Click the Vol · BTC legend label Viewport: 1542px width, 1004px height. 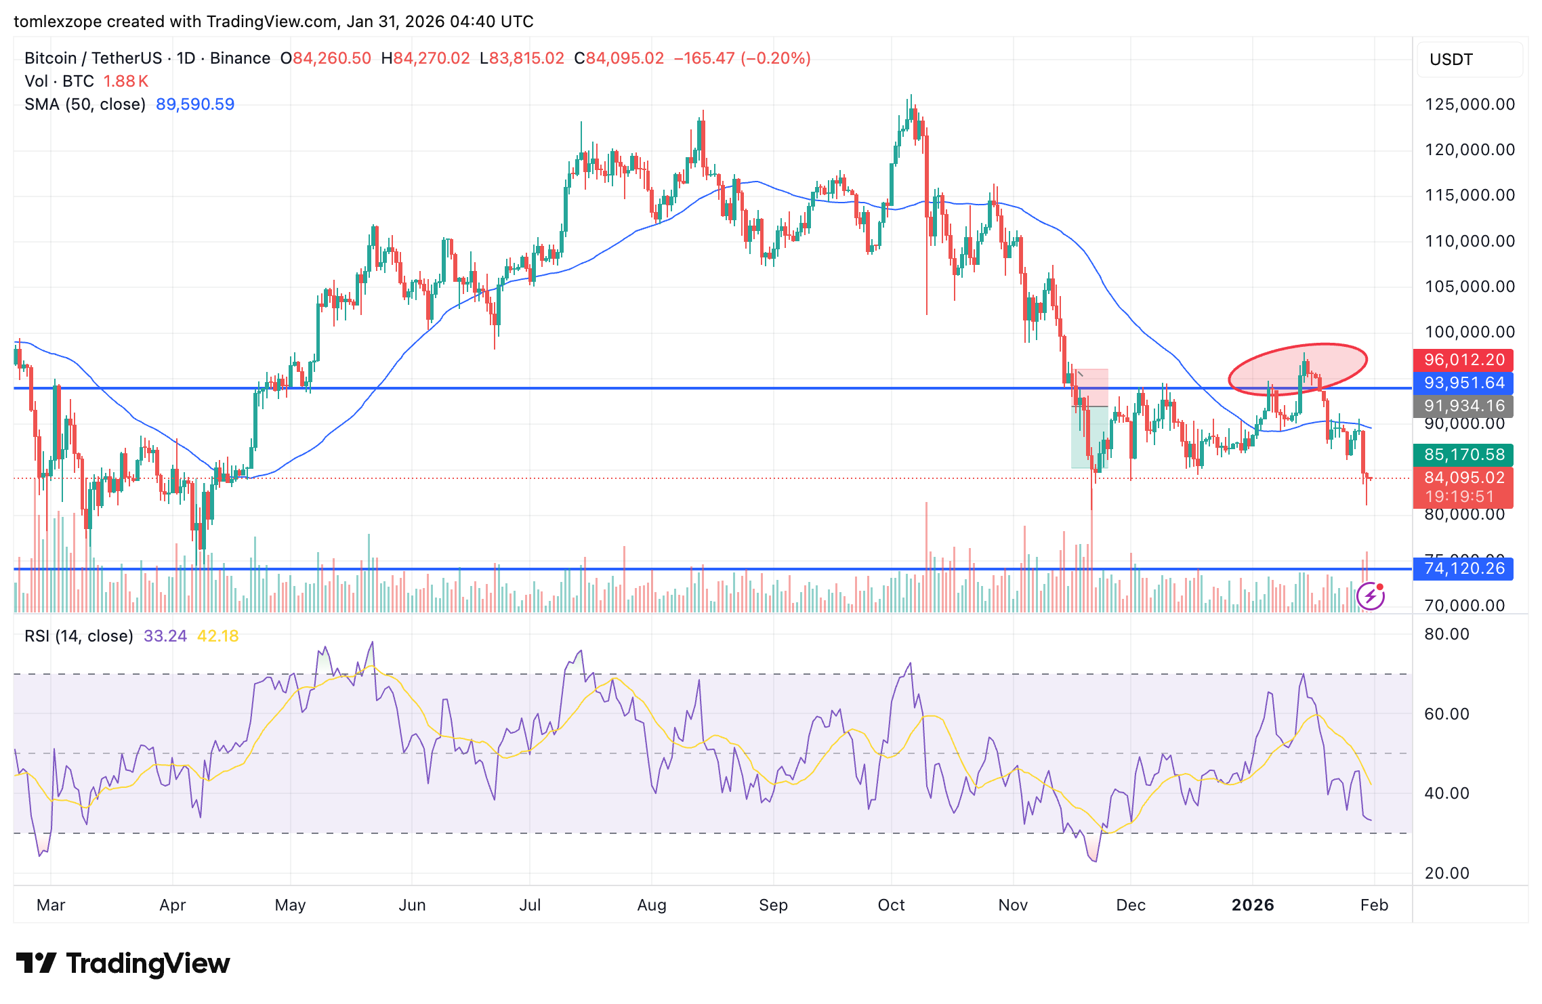(59, 81)
